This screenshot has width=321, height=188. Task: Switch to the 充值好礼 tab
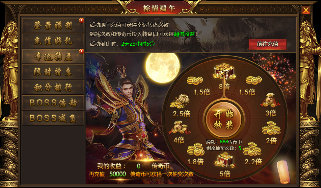[x=53, y=41]
